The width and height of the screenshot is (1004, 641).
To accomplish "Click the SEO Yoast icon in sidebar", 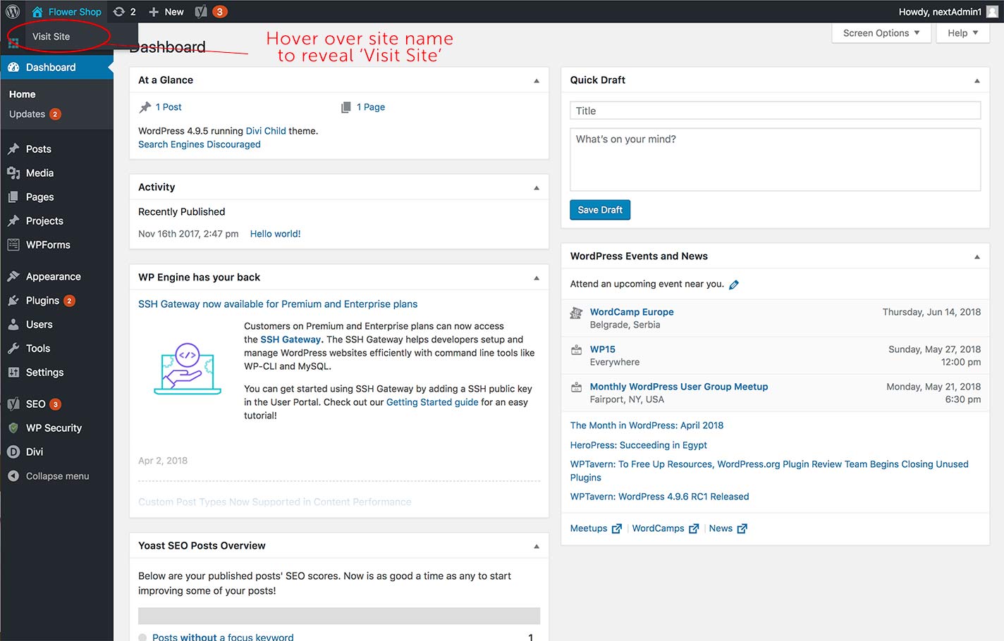I will coord(13,404).
